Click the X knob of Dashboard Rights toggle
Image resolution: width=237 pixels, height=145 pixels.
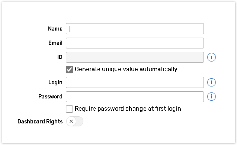(71, 122)
